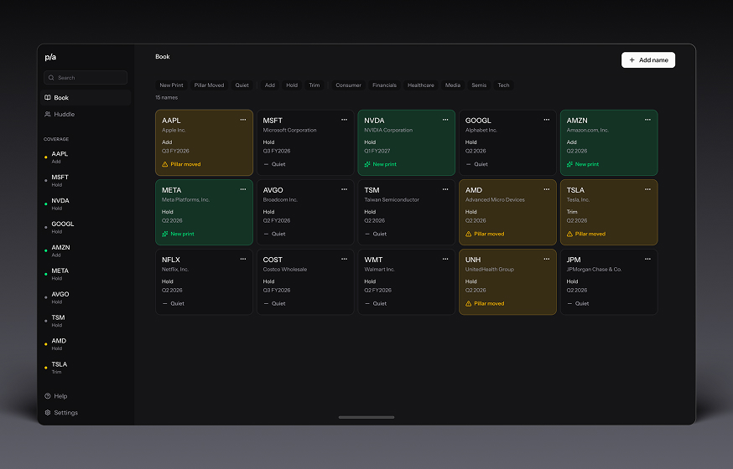Screen dimensions: 733x469
Task: Toggle the Quiet filter chip
Action: (242, 85)
